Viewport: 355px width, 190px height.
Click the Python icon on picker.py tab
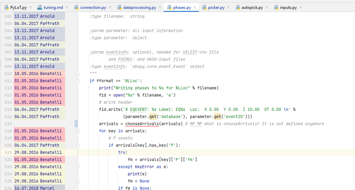204,8
